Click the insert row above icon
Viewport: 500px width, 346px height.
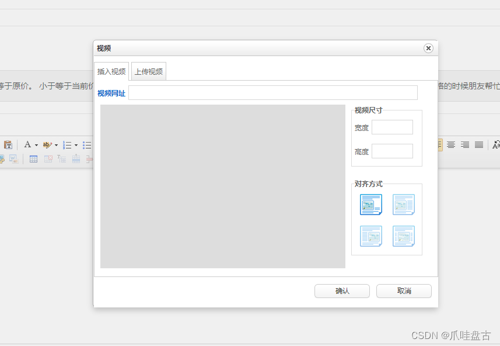(76, 159)
